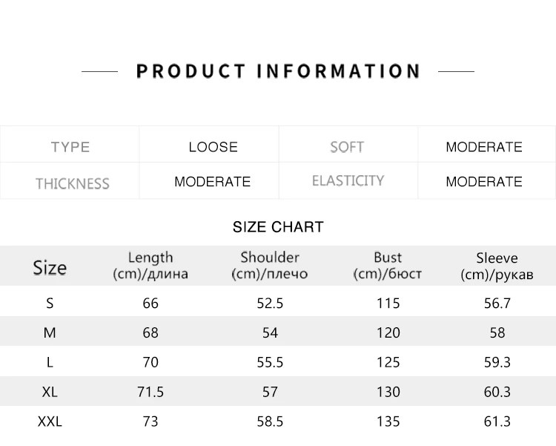The height and width of the screenshot is (446, 556).
Task: Select the TYPE label cell
Action: [x=70, y=144]
